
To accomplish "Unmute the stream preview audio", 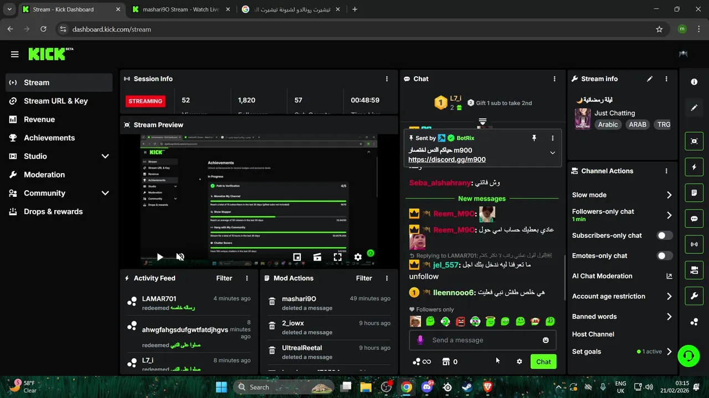I will click(x=180, y=257).
